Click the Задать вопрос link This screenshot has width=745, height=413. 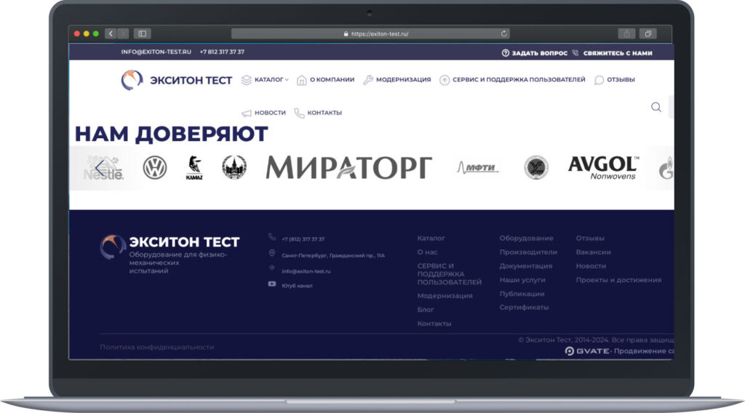click(539, 53)
